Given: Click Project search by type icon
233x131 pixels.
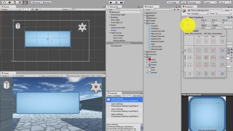Looking at the screenshot, I should tap(174, 9).
